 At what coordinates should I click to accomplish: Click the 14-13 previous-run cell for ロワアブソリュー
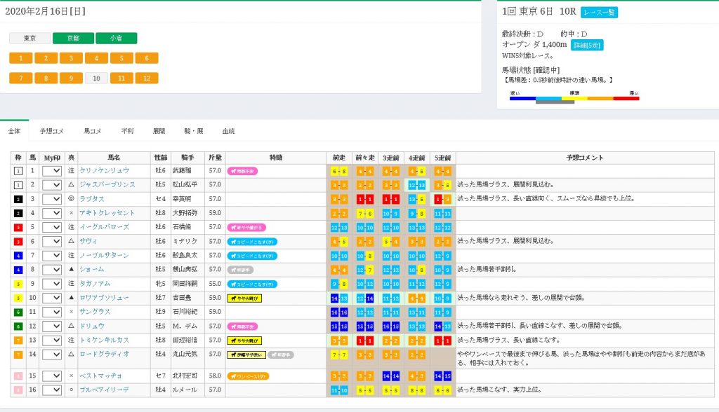point(339,298)
